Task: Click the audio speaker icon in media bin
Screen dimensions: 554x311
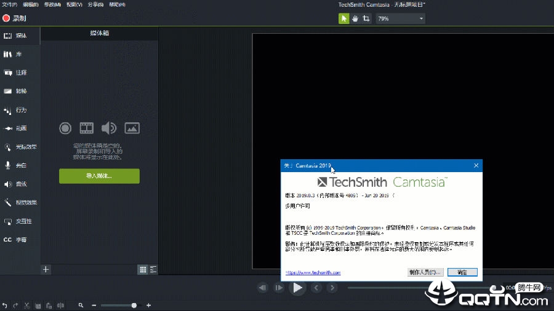Action: pyautogui.click(x=109, y=128)
